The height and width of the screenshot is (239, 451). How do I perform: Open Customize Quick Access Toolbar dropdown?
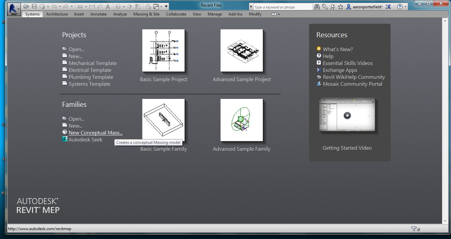166,7
